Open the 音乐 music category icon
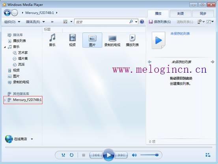Screen dimensions: 218x164 click(52, 40)
